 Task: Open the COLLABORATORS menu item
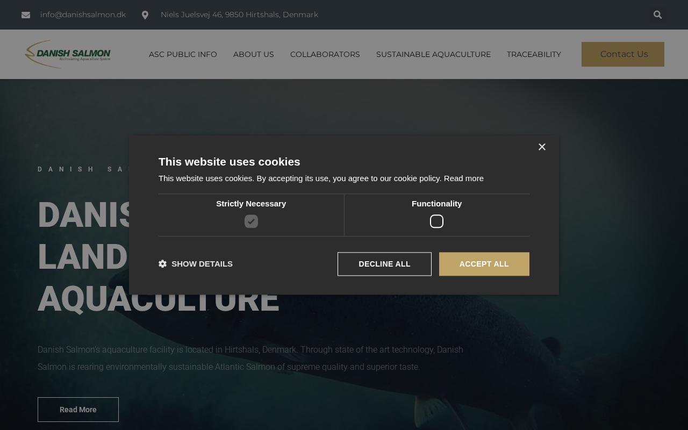(325, 54)
